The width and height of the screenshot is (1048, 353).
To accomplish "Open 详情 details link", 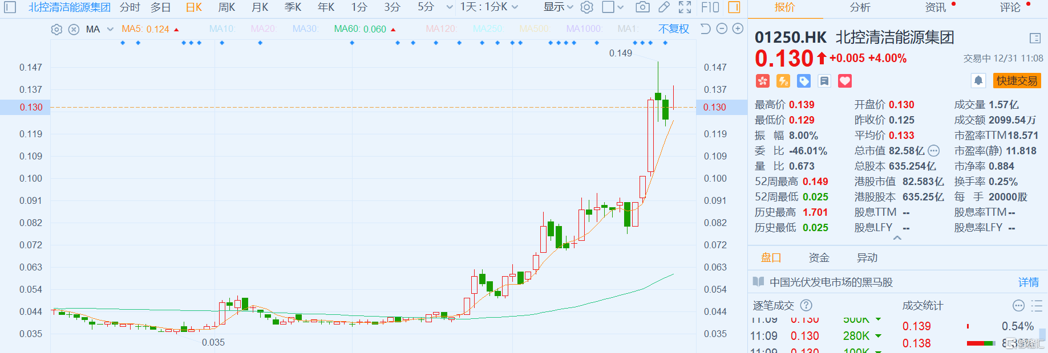I will [x=1028, y=282].
